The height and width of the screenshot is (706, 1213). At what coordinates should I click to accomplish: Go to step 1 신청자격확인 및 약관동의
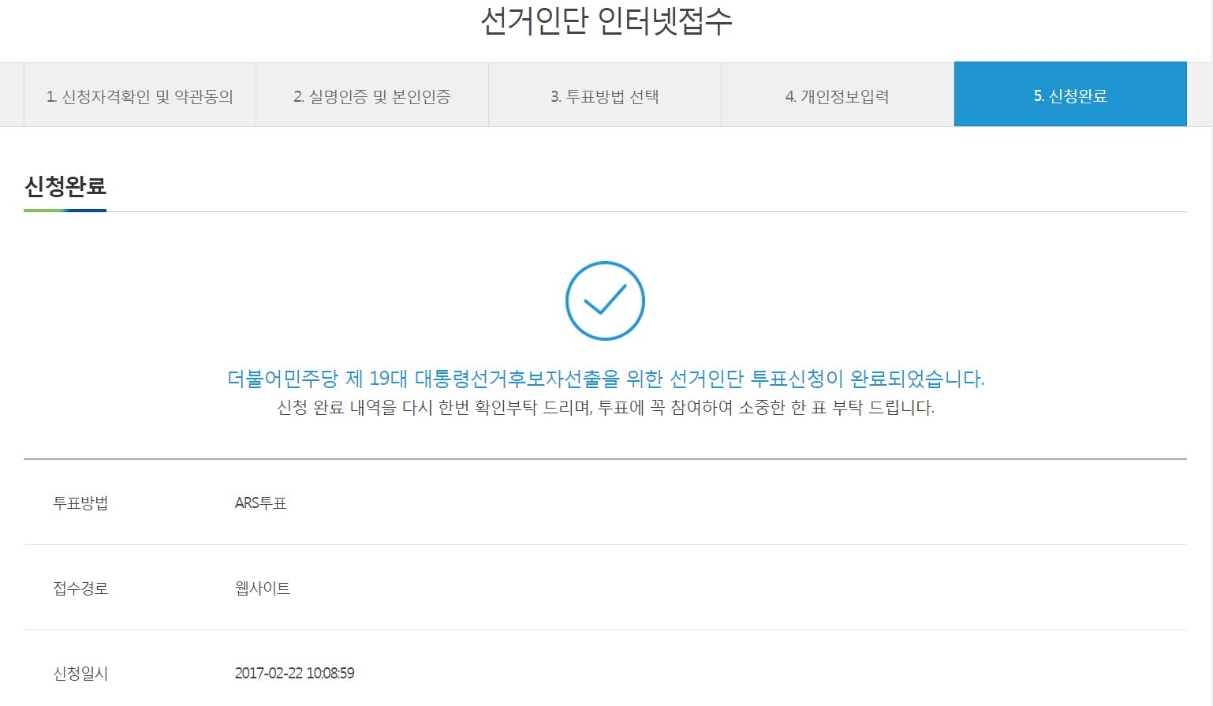[140, 96]
